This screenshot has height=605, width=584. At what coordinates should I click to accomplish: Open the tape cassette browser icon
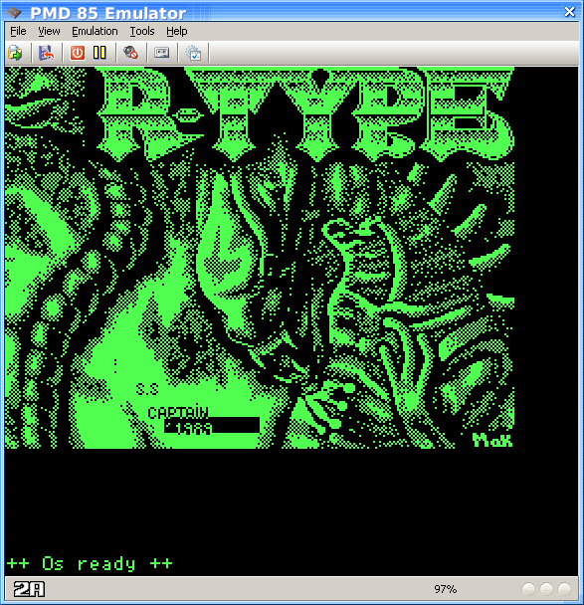161,53
